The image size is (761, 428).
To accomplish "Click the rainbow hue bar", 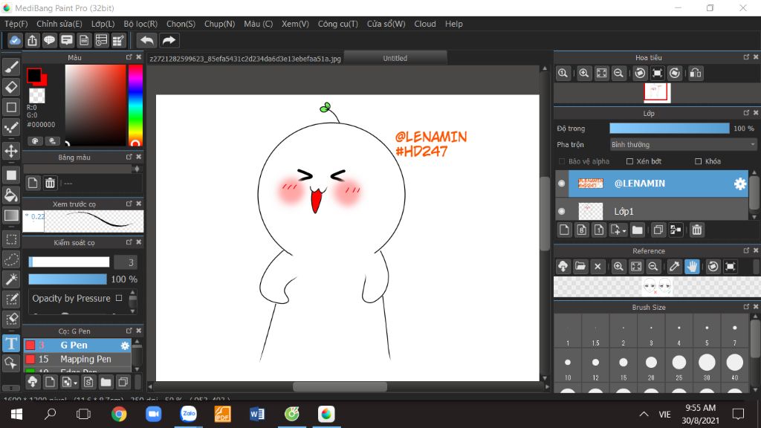I will [x=135, y=106].
